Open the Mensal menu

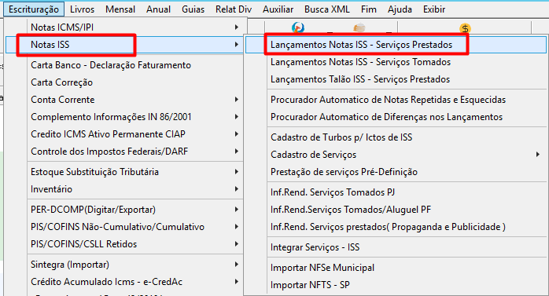pyautogui.click(x=120, y=9)
